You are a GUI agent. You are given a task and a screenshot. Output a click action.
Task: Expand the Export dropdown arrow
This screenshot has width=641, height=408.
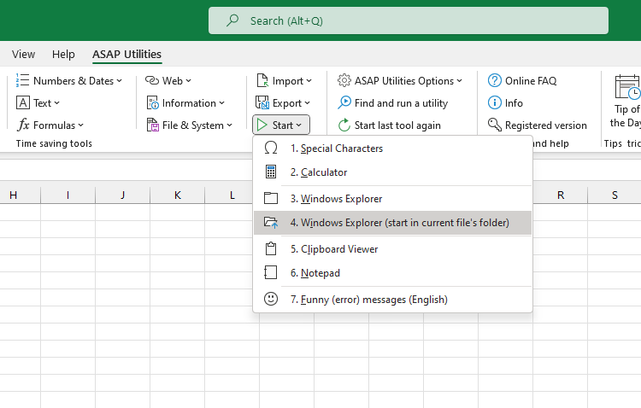307,103
